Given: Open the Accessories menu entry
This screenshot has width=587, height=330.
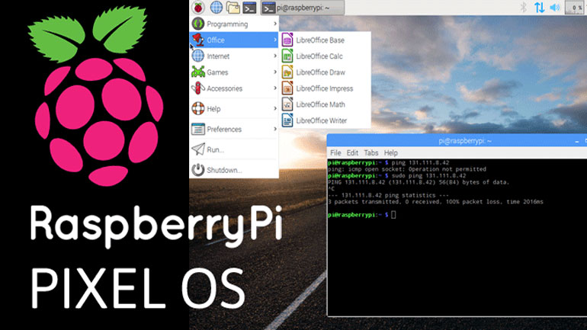Looking at the screenshot, I should tap(234, 88).
